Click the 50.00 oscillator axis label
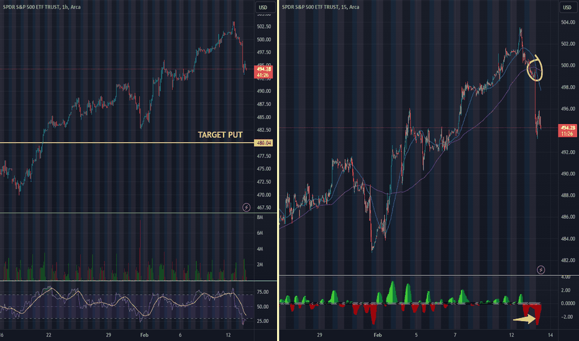 [263, 307]
